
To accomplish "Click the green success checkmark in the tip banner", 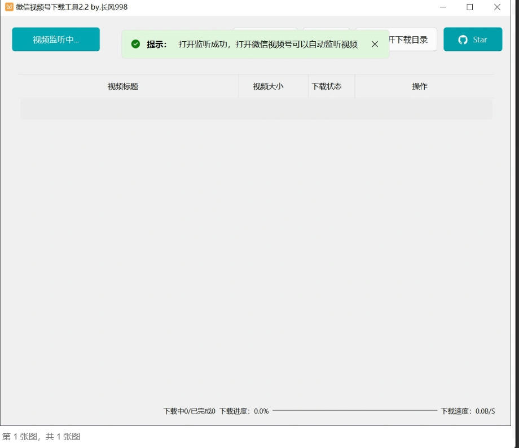I will point(135,43).
